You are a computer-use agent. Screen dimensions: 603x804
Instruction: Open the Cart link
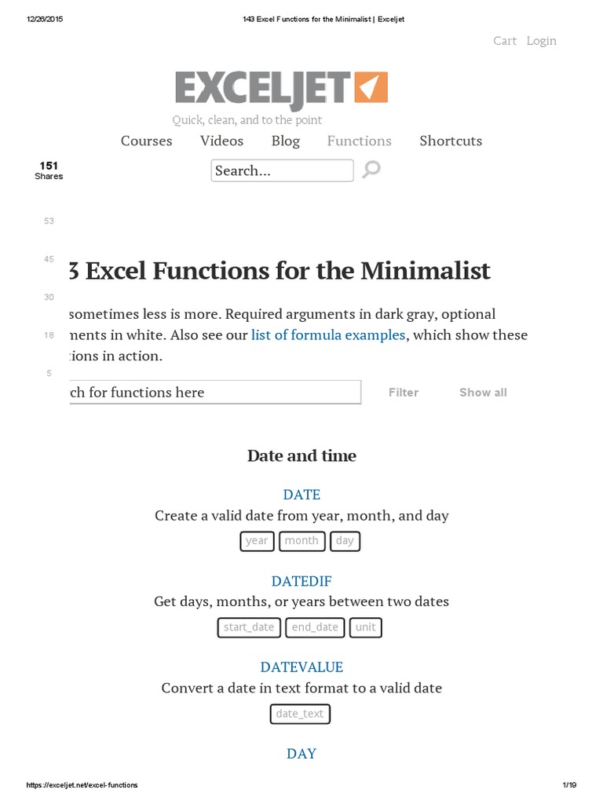(505, 41)
